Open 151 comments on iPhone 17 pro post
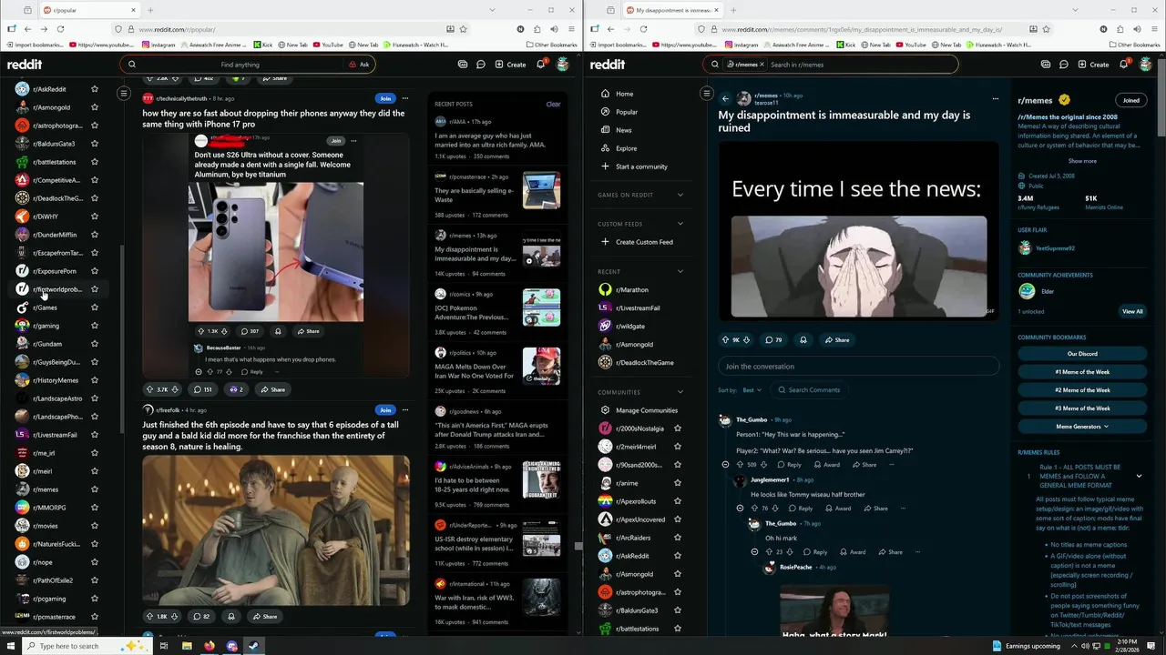The height and width of the screenshot is (655, 1166). [202, 389]
